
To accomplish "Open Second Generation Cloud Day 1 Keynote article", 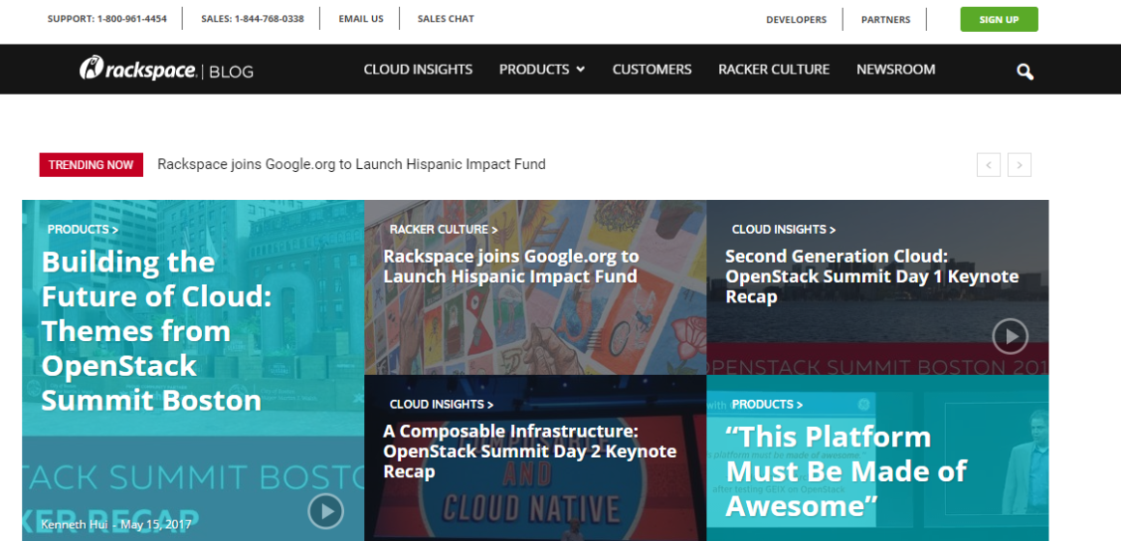I will [x=872, y=276].
